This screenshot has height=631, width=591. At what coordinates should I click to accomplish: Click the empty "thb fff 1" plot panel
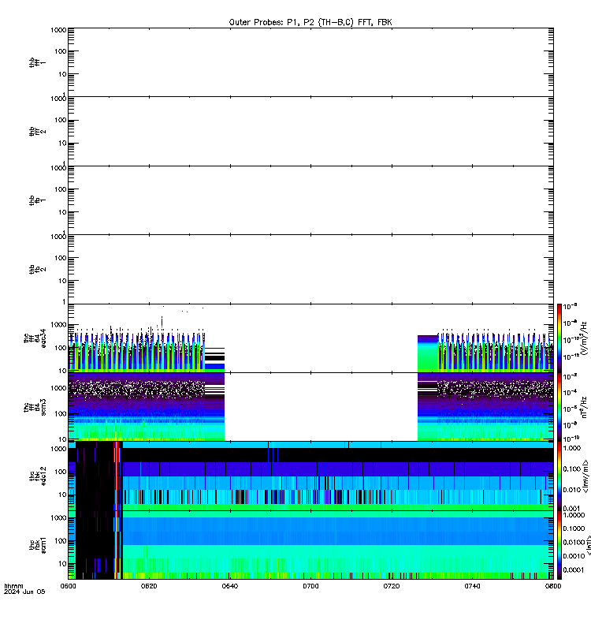pos(310,62)
